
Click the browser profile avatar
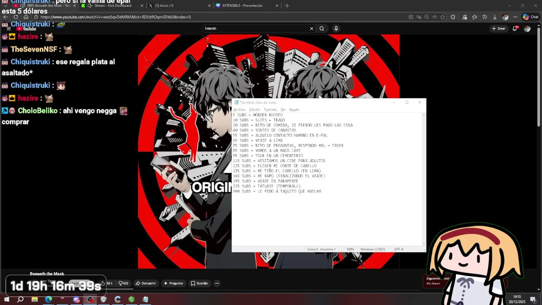point(505,17)
